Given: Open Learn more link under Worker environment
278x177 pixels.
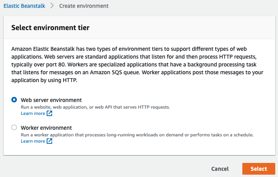Looking at the screenshot, I should point(33,141).
